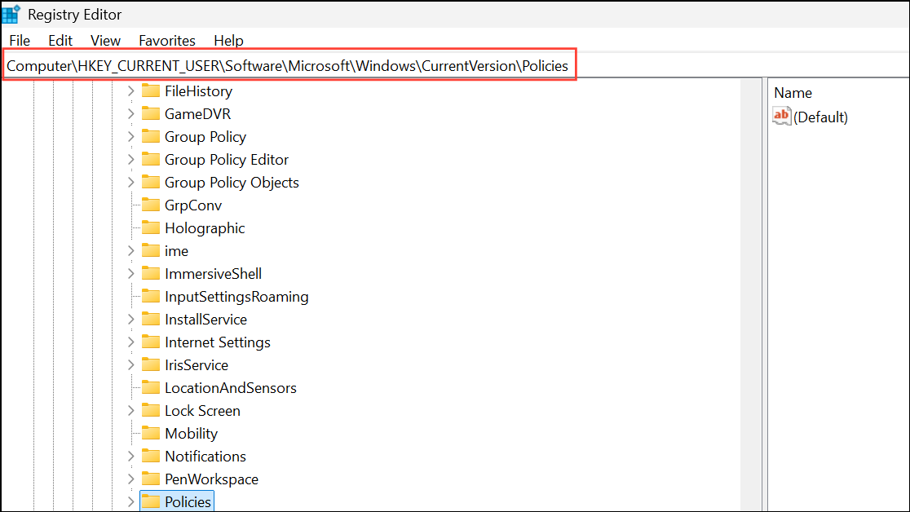The height and width of the screenshot is (512, 910).
Task: Open the Favorites menu
Action: (167, 41)
